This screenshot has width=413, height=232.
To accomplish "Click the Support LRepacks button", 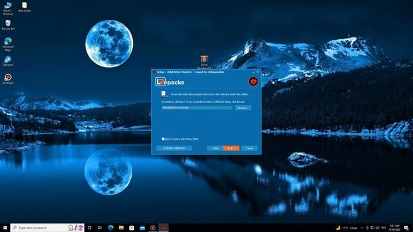I will coord(174,148).
